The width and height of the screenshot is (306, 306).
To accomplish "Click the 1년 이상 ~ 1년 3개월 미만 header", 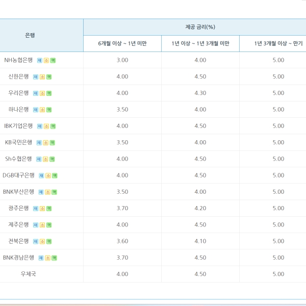I will point(200,43).
